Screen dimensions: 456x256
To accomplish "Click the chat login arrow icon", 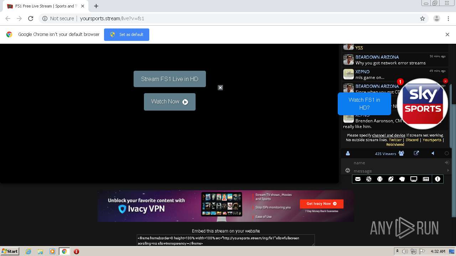I will (x=447, y=162).
